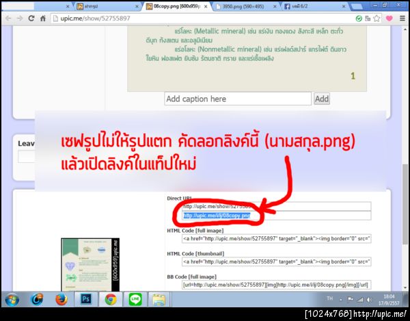Click the first Direct URL show link field
The image size is (410, 321).
click(x=276, y=206)
